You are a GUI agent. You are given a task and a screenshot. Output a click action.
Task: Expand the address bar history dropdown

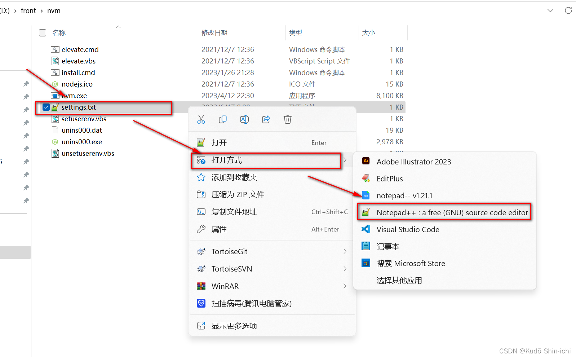pos(550,10)
